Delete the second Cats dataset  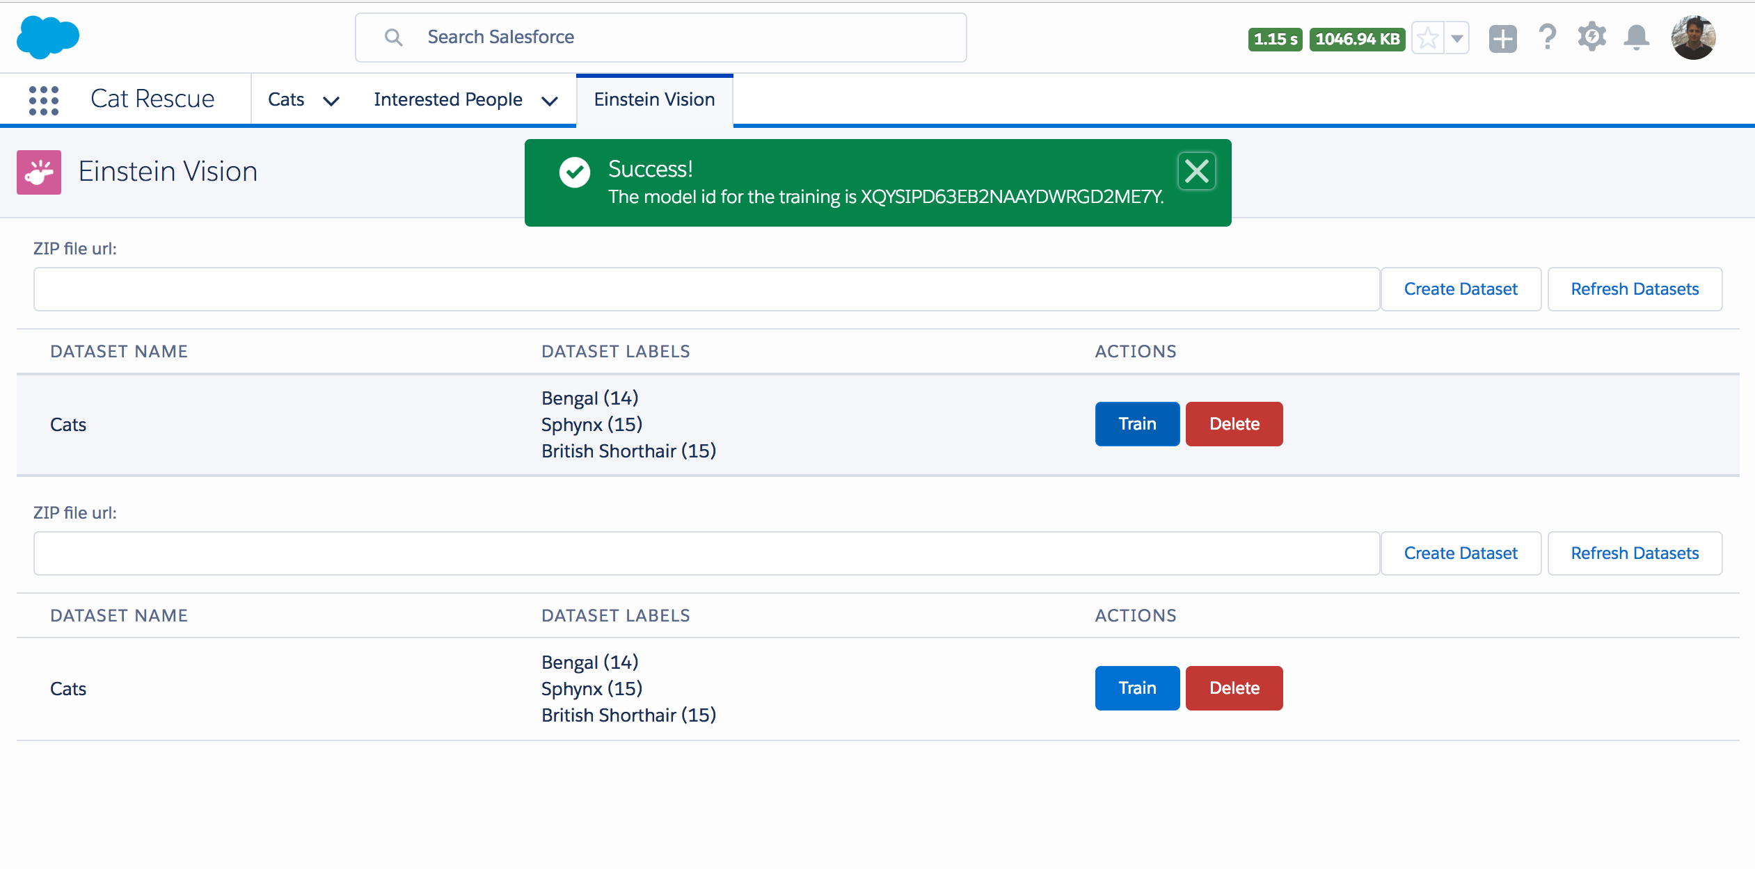point(1234,688)
